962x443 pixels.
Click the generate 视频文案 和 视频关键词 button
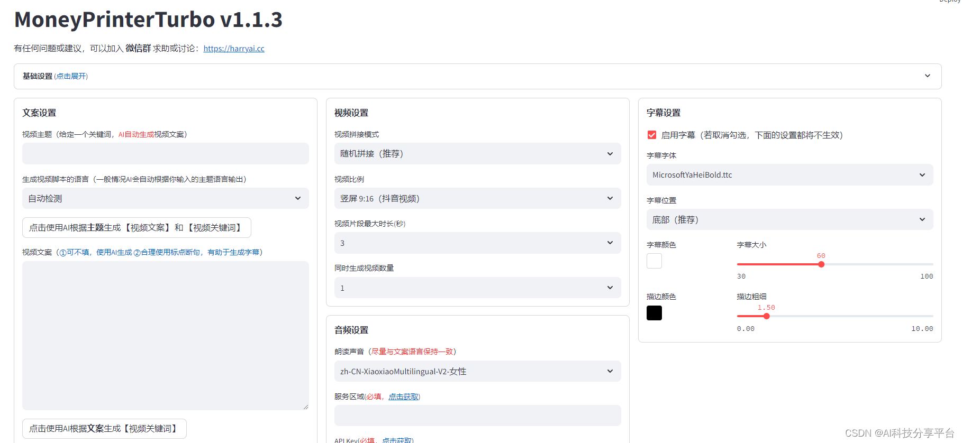(x=137, y=227)
